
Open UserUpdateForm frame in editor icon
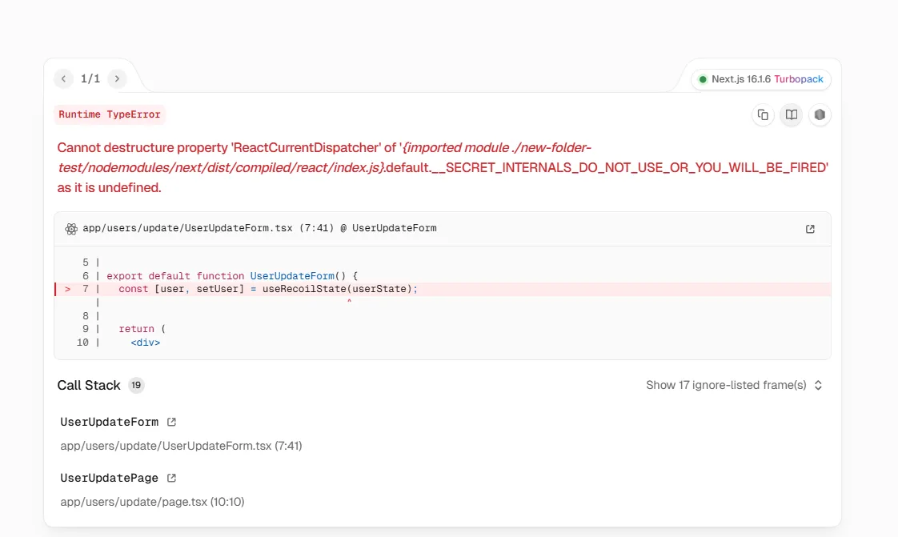[x=171, y=422]
